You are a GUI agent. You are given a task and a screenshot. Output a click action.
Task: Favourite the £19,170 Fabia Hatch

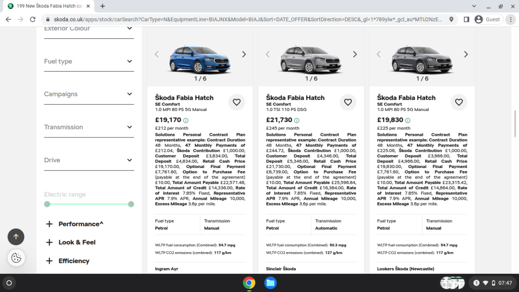(x=237, y=102)
